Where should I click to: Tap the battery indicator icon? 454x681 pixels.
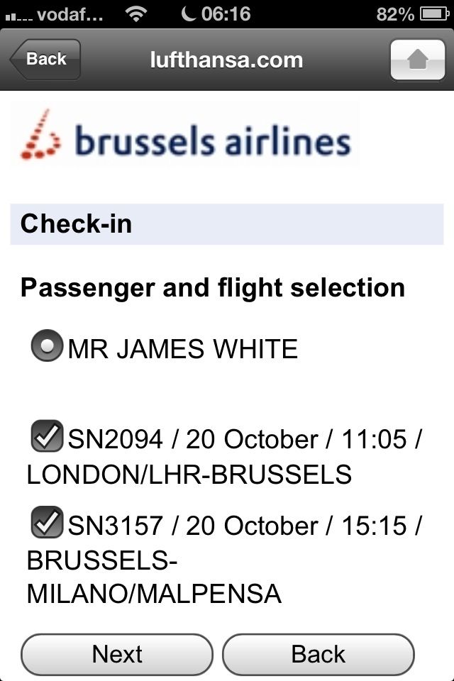tap(434, 14)
